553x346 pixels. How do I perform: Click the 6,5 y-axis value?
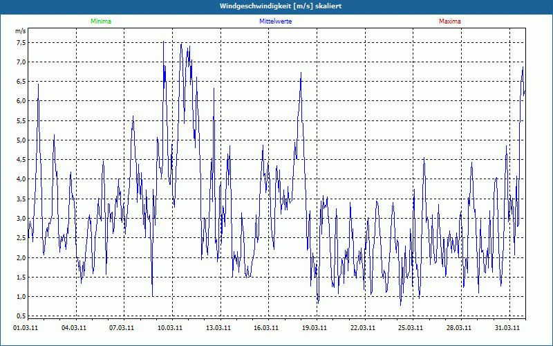click(x=21, y=82)
